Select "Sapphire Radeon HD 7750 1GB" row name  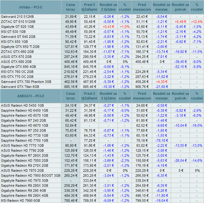[x=24, y=140]
